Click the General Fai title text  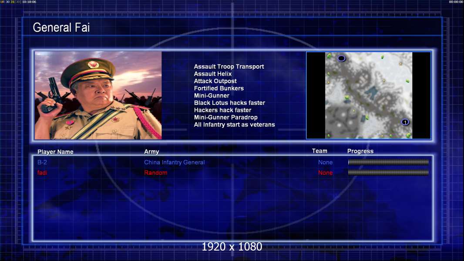click(61, 27)
